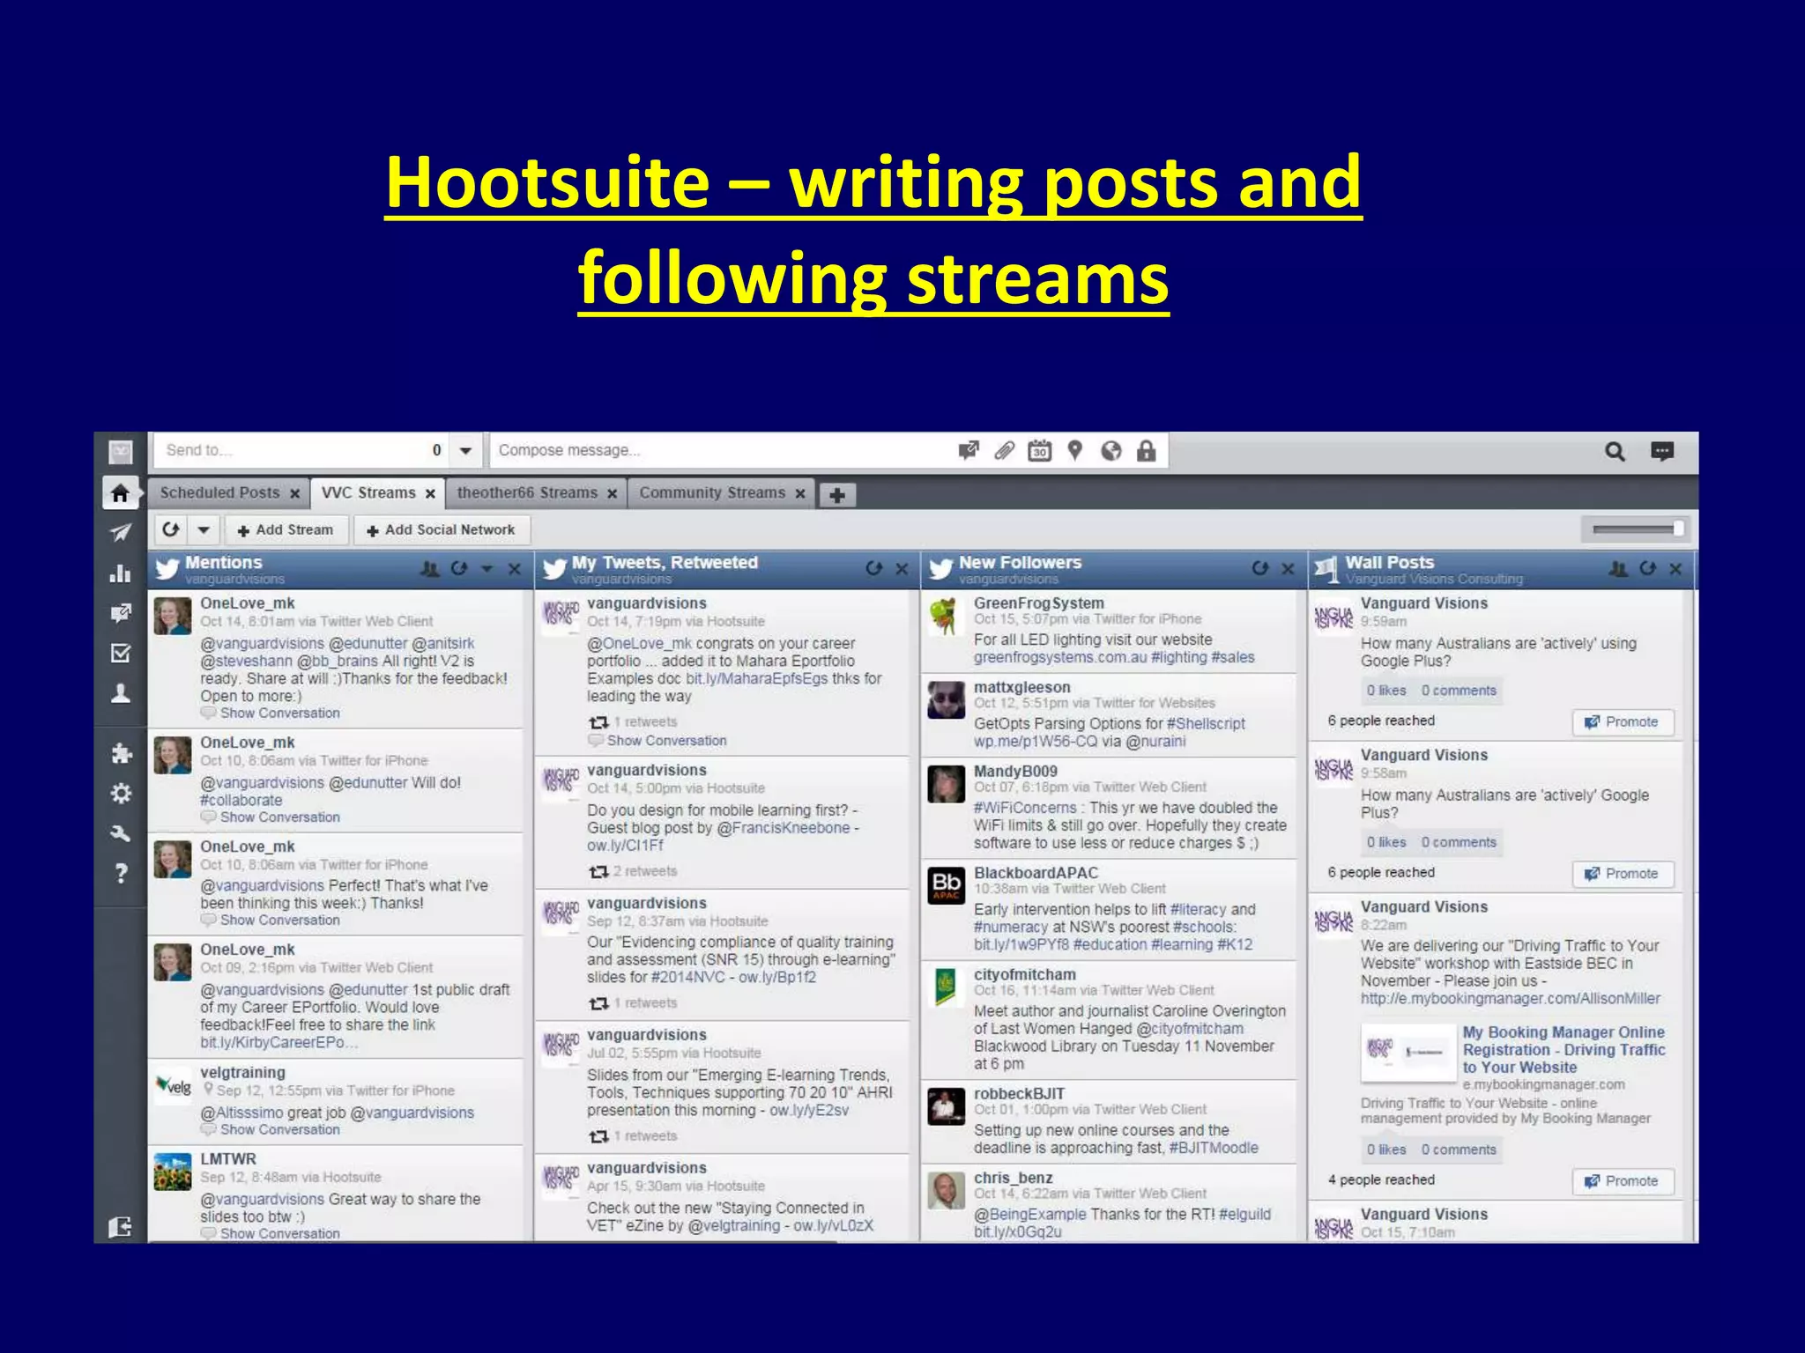Open the refresh interval dropdown arrow

pos(204,529)
